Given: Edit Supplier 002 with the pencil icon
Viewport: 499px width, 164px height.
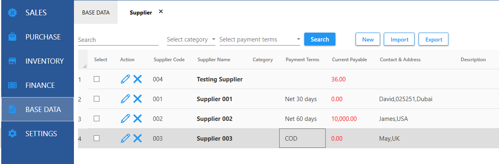Looking at the screenshot, I should tap(125, 118).
